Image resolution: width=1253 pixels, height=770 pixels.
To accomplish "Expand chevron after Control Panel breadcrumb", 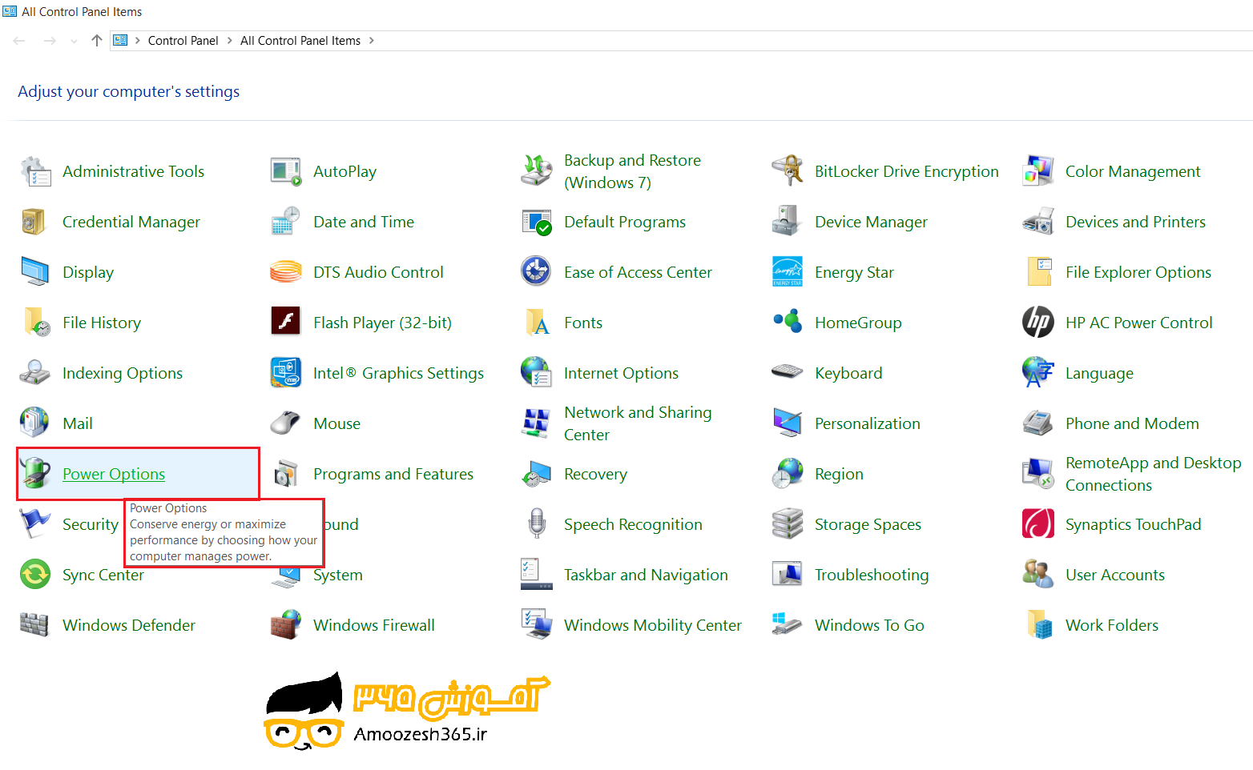I will pos(229,41).
